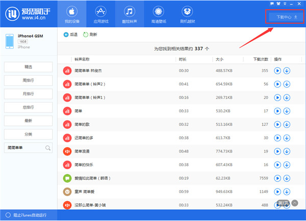The width and height of the screenshot is (306, 221).
Task: Select the 最新 newest list
Action: pos(28,121)
